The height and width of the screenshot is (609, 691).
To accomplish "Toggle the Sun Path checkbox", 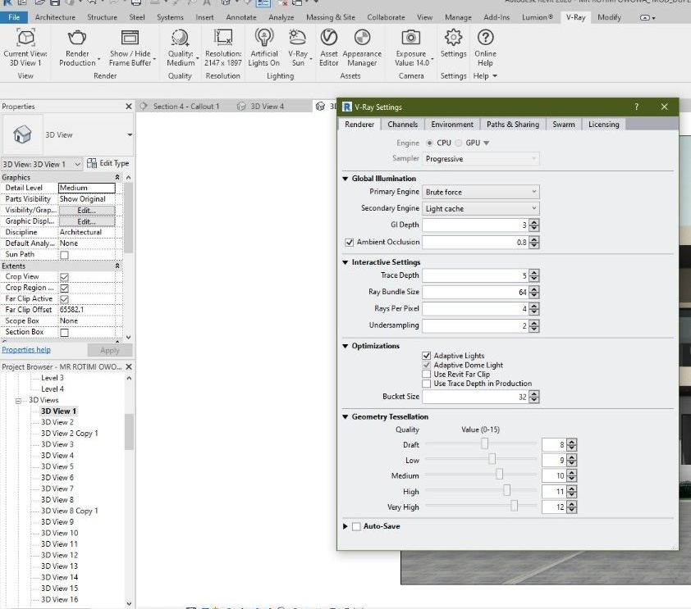I will (64, 255).
